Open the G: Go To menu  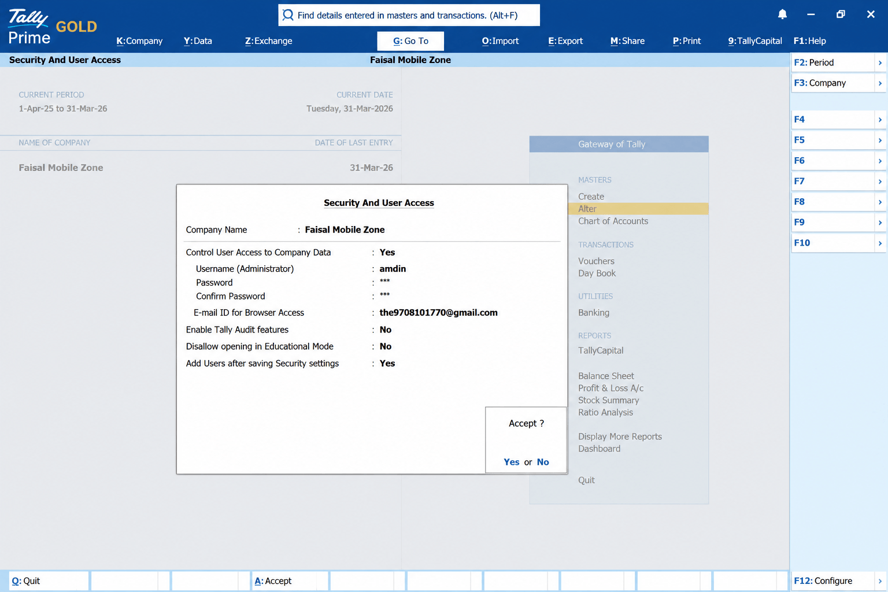410,41
